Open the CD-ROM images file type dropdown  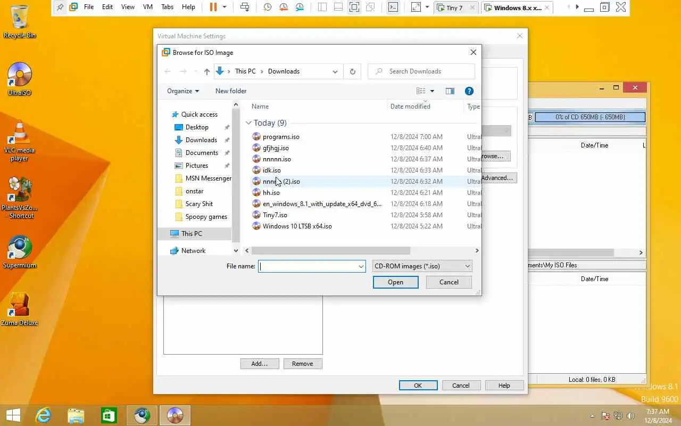pyautogui.click(x=422, y=266)
